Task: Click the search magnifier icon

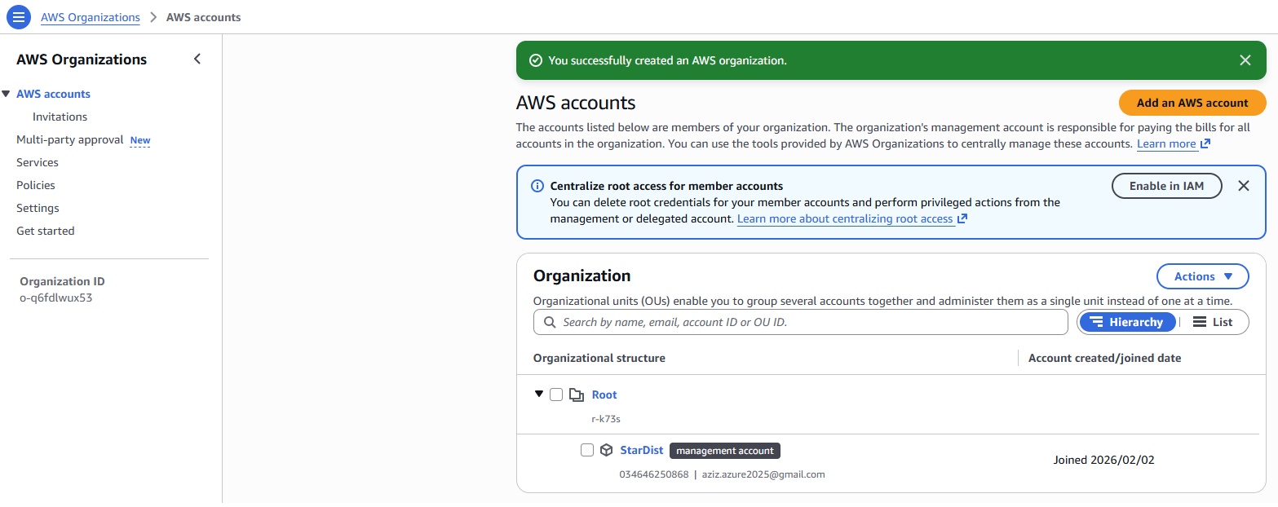Action: (x=550, y=322)
